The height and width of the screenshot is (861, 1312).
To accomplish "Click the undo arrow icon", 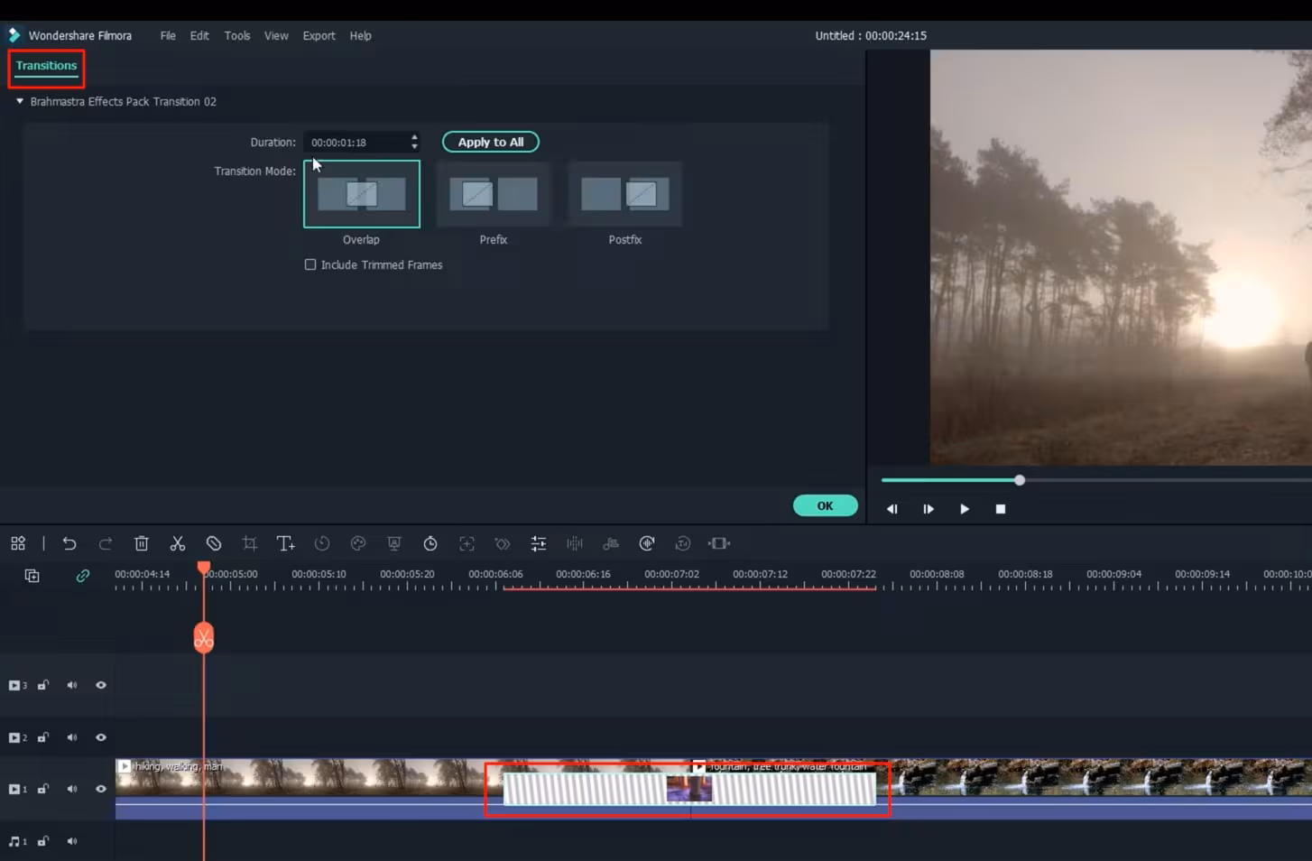I will 69,543.
